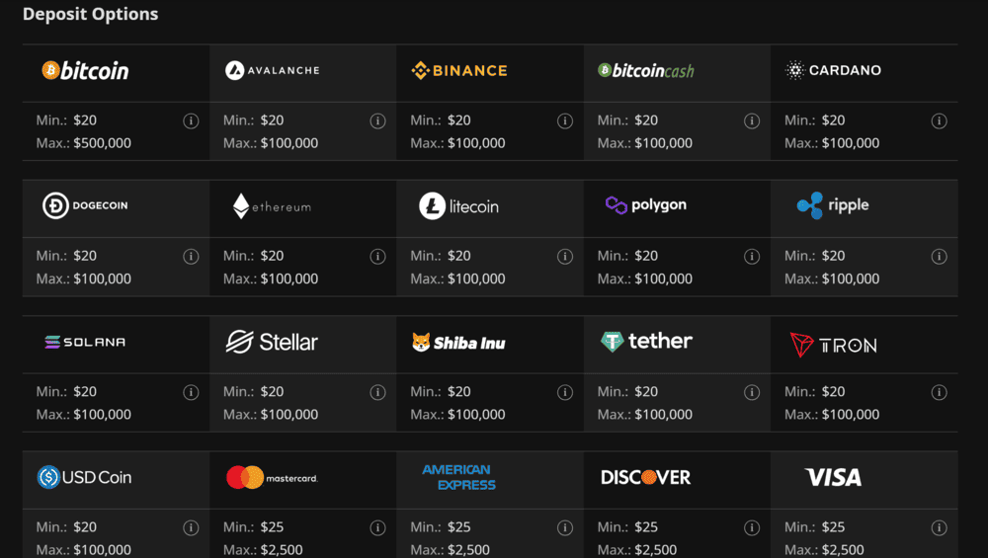Image resolution: width=988 pixels, height=558 pixels.
Task: Select the Discover card option
Action: click(646, 478)
